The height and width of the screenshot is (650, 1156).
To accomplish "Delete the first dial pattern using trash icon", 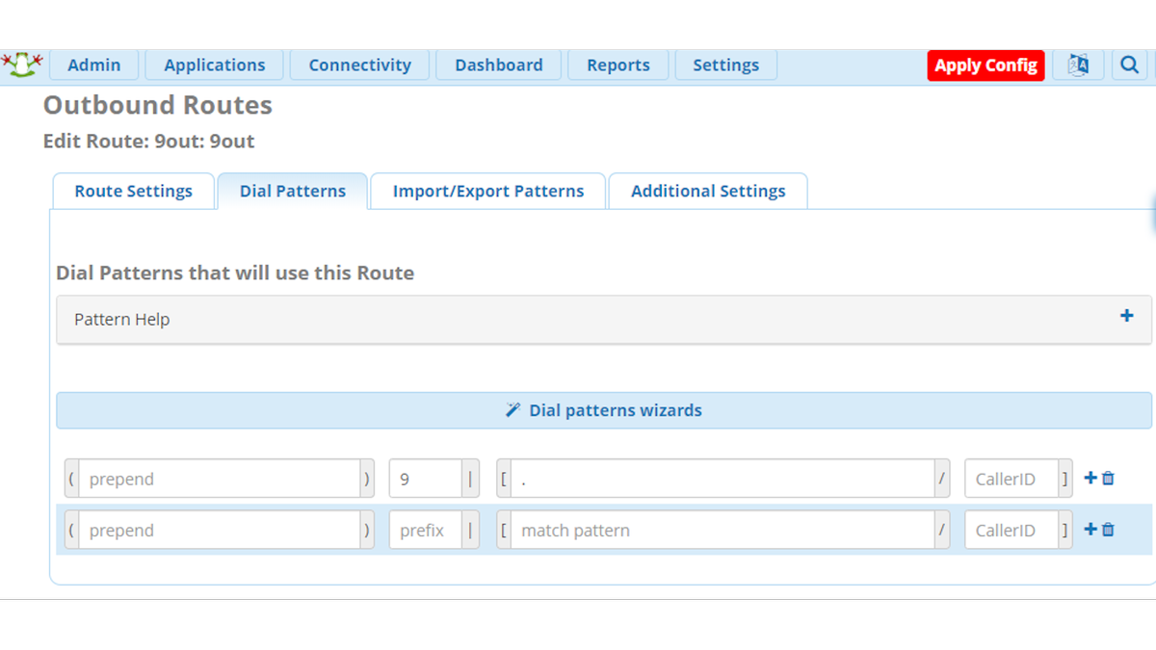I will (1110, 477).
